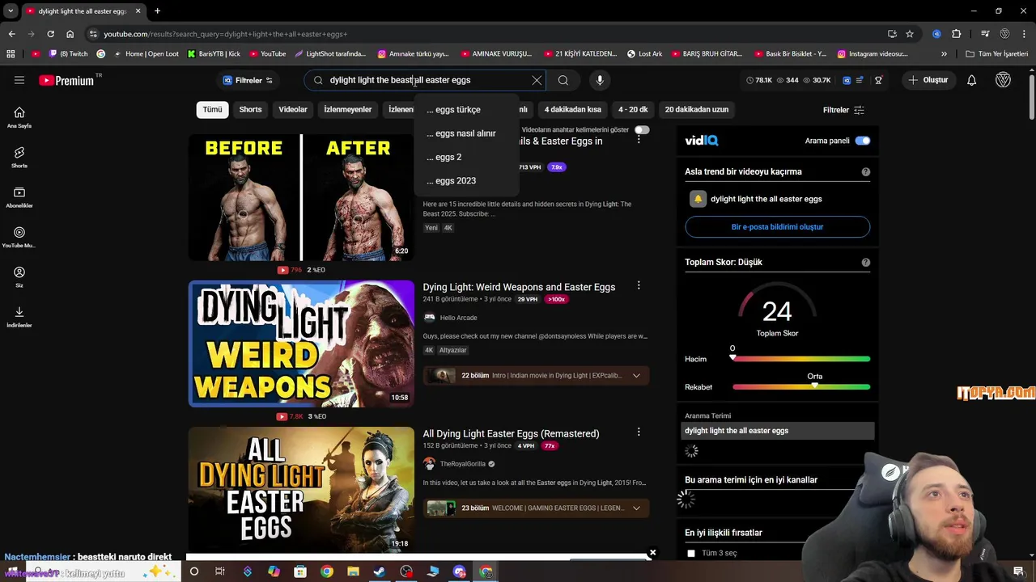Image resolution: width=1036 pixels, height=582 pixels.
Task: Open Chrome extensions puzzle icon
Action: [956, 34]
